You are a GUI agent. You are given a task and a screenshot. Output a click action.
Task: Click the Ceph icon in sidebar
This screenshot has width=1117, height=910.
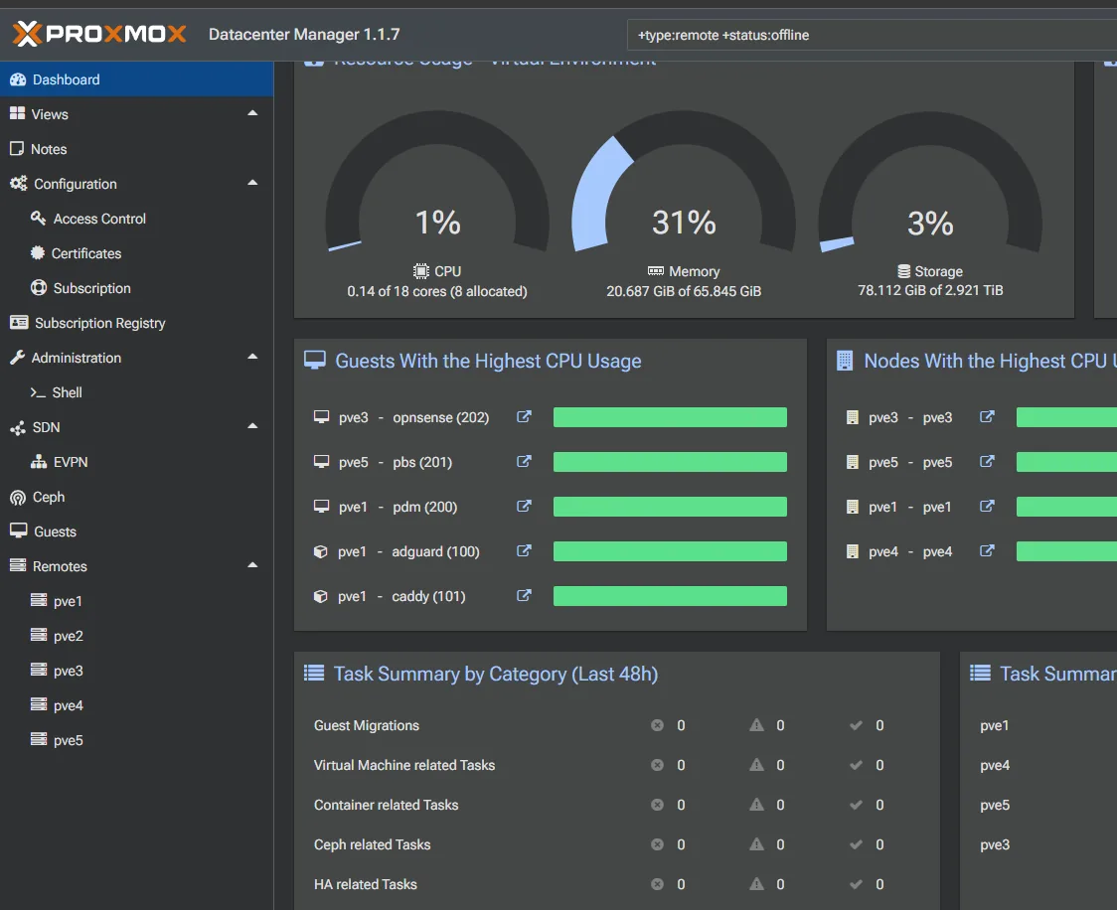click(x=18, y=498)
